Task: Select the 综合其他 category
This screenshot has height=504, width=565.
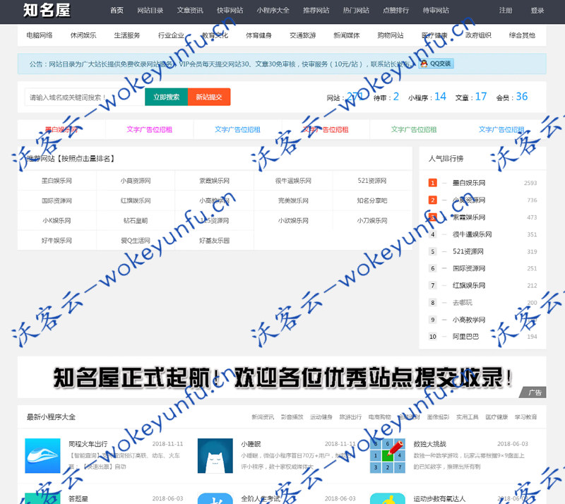Action: coord(522,35)
